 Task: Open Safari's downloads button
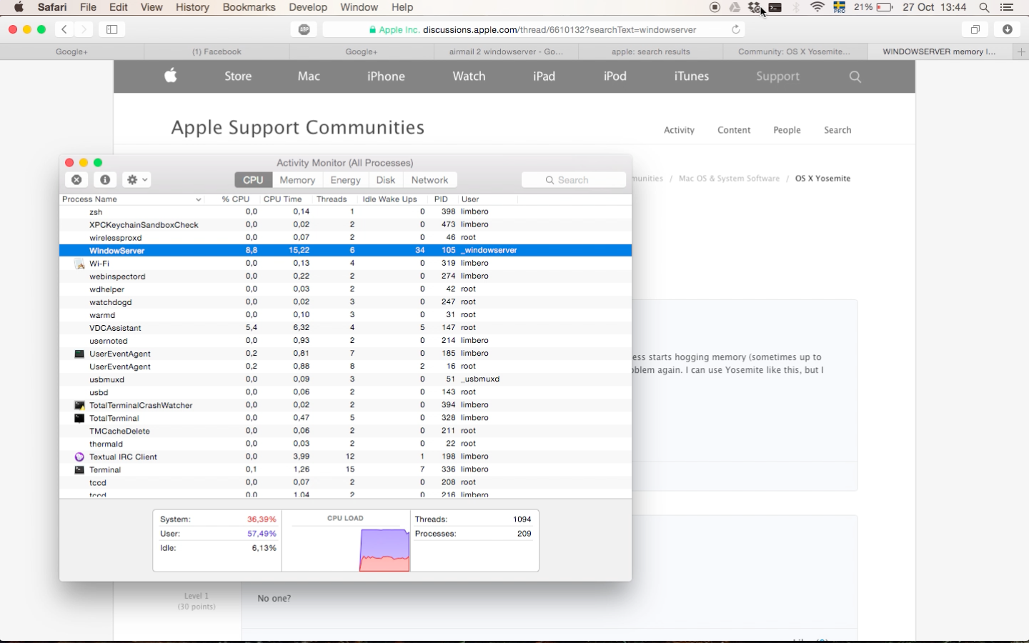coord(1008,29)
